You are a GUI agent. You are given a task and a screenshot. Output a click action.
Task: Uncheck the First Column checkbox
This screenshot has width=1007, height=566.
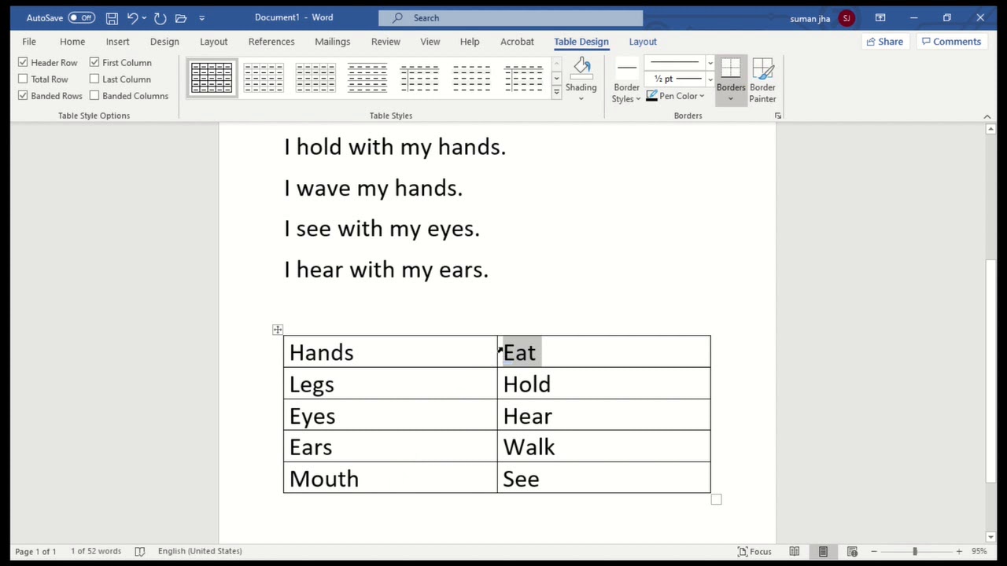[94, 62]
